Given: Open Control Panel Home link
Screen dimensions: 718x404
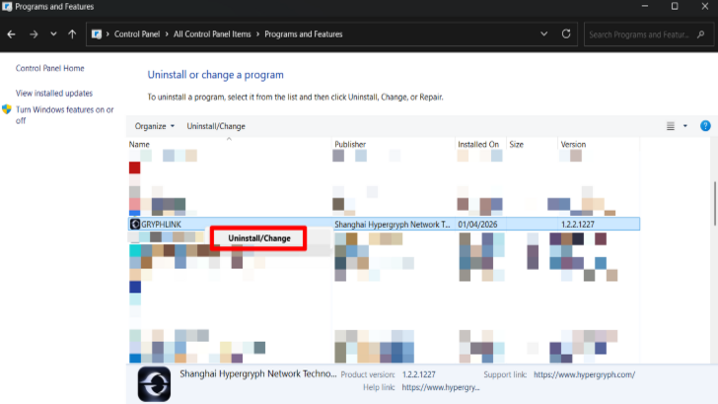Looking at the screenshot, I should (x=50, y=68).
